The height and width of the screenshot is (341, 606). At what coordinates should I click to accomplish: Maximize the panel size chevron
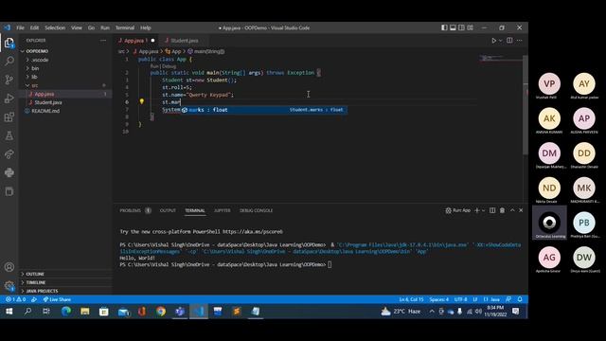[x=512, y=210]
